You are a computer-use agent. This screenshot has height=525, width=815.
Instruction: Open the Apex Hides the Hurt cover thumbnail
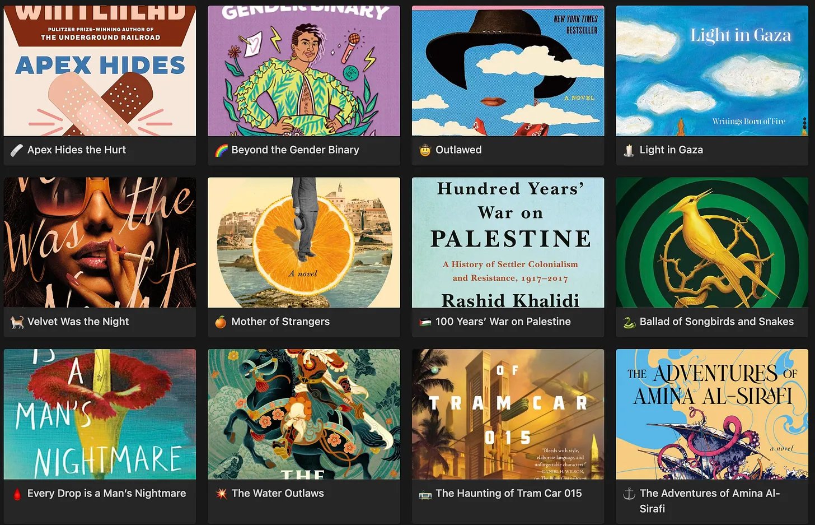[x=100, y=71]
